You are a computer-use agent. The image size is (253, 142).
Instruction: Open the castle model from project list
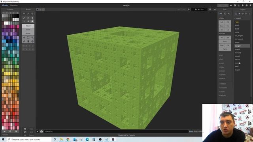[237, 32]
